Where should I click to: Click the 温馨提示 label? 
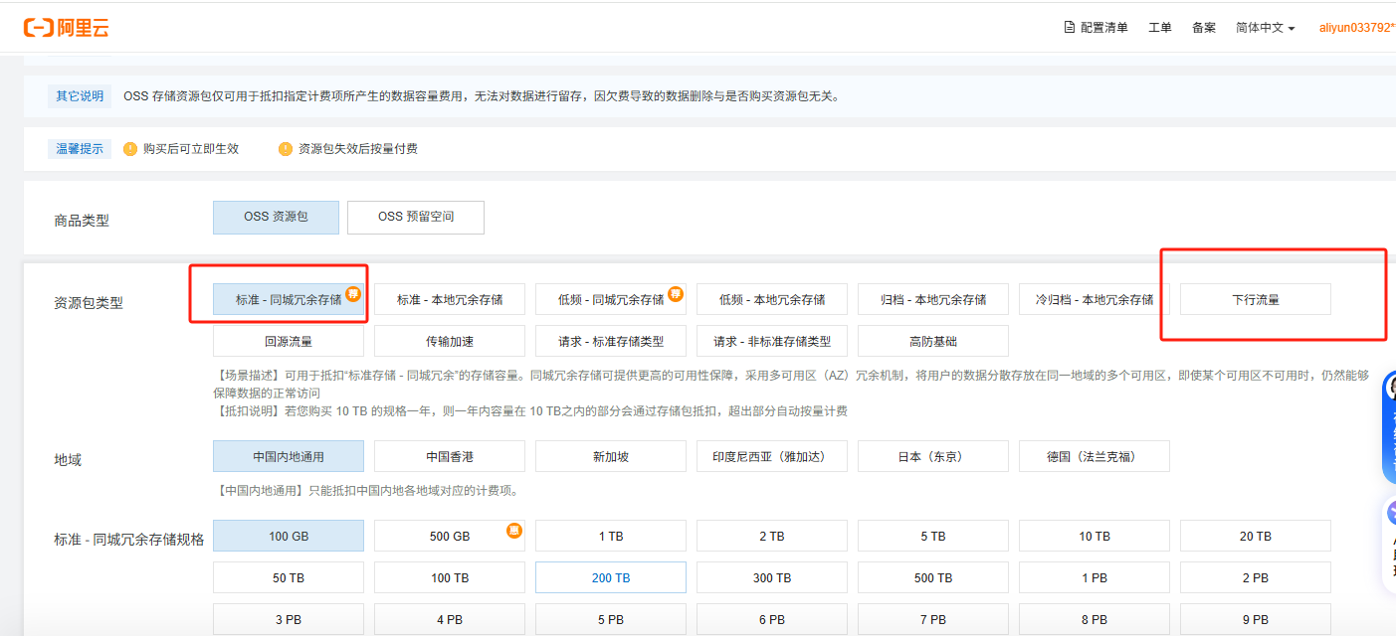[x=80, y=149]
